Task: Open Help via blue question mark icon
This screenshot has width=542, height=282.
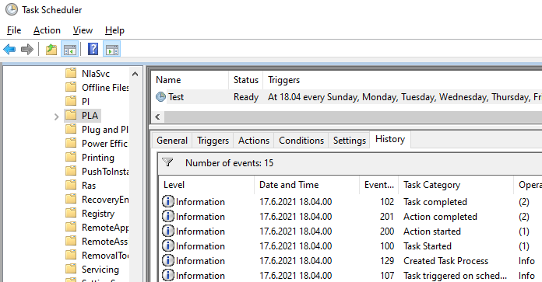Action: pyautogui.click(x=93, y=49)
